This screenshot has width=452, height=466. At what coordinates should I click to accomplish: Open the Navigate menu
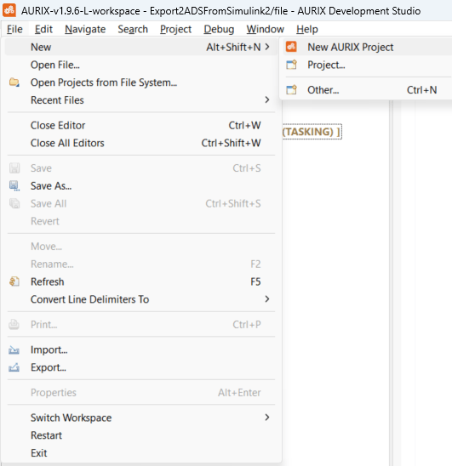coord(85,29)
